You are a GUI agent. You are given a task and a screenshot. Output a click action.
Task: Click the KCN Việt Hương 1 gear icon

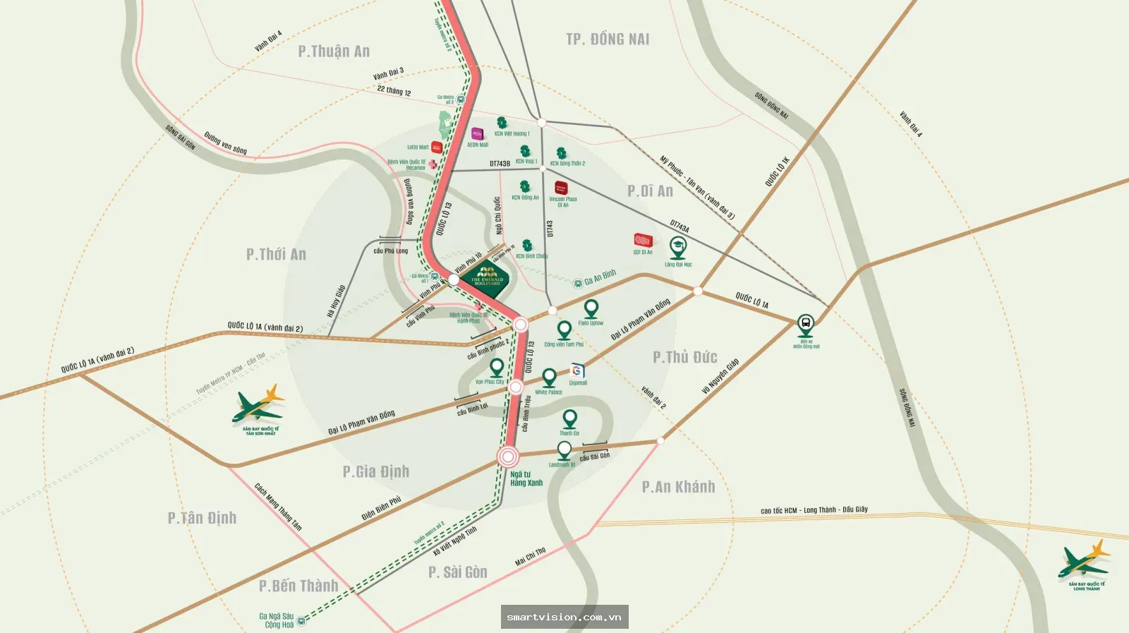pos(502,123)
